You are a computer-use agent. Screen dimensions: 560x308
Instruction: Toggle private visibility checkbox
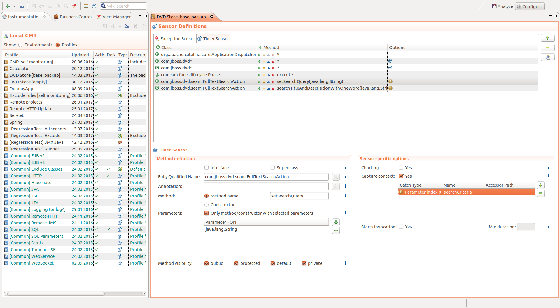304,263
